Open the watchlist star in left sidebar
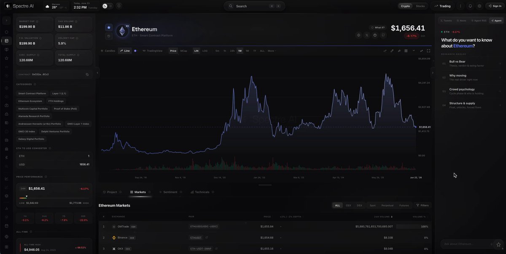506x254 pixels. click(6, 58)
